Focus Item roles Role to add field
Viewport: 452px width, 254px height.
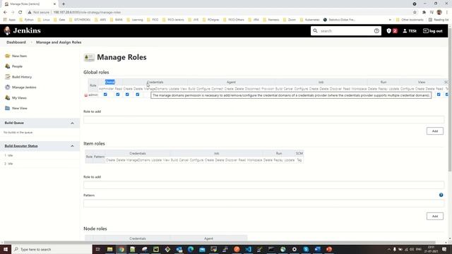tap(263, 185)
